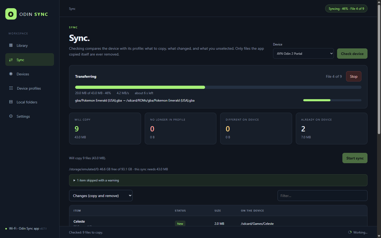Viewport: 381px width, 238px height.
Task: Click '20.0 MB of 43.0 MB · 46%' text
Action: pos(93,93)
